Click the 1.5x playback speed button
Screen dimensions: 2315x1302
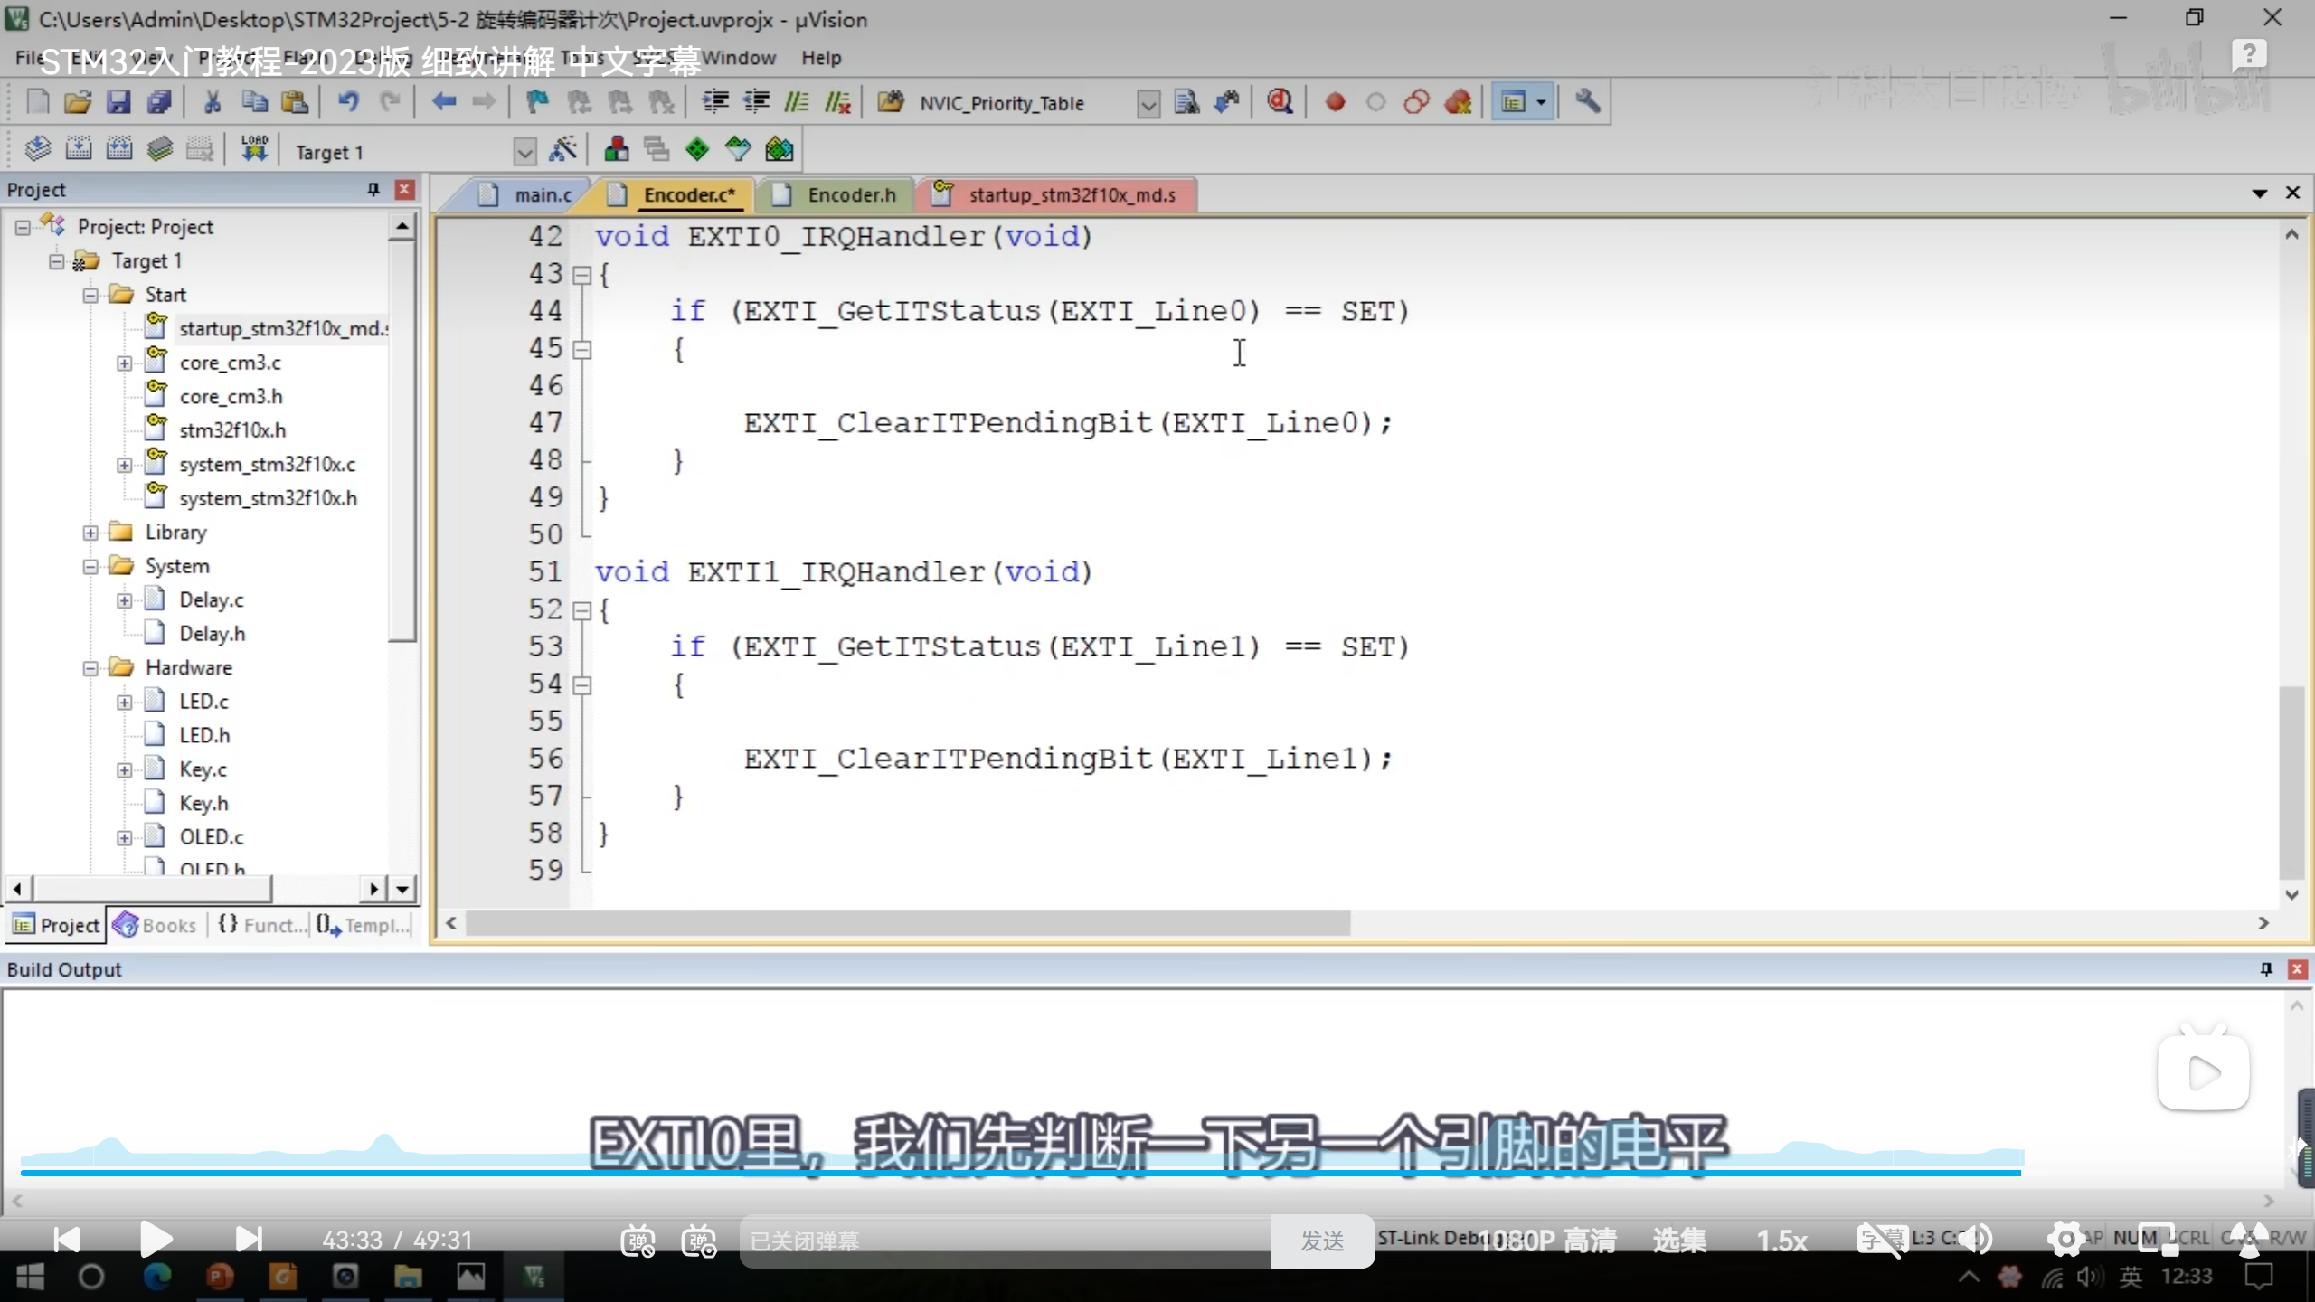coord(1781,1241)
